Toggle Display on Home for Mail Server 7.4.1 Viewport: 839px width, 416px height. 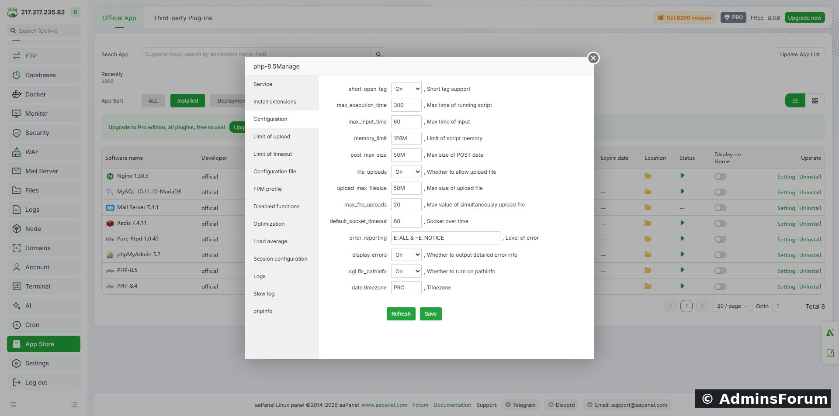(x=721, y=208)
